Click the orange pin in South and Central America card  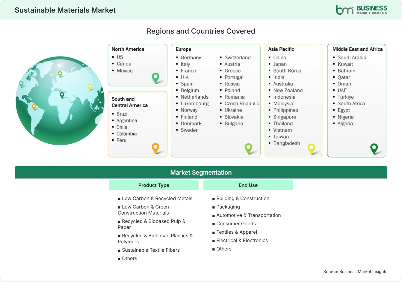click(155, 148)
